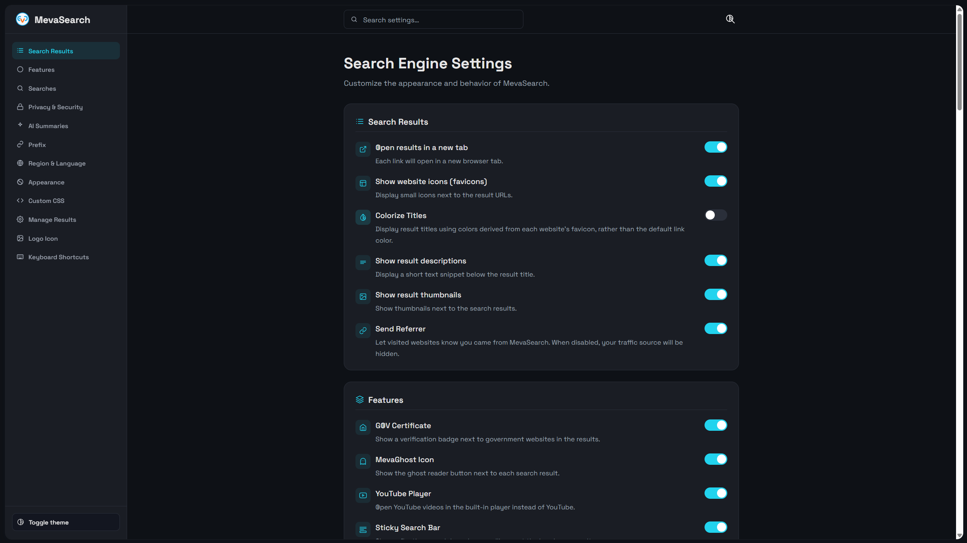
Task: Click the Toggle theme button
Action: [x=66, y=522]
